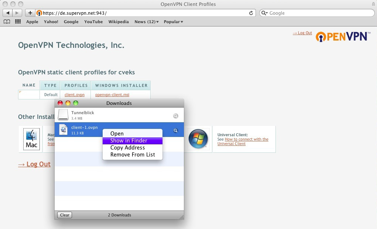Click the TYPE column header

50,85
